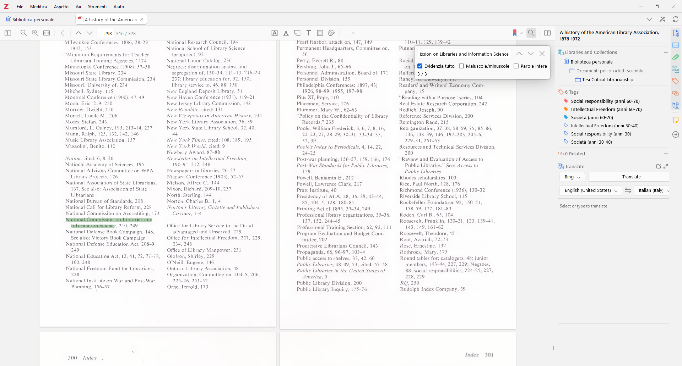This screenshot has height=366, width=682.
Task: Open the English (United States) language dropdown
Action: (591, 190)
